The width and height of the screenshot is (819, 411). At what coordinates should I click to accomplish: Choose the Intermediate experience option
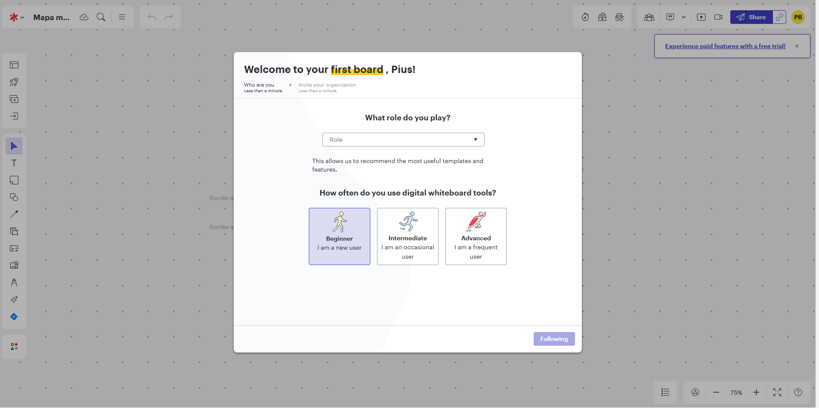[x=408, y=236]
